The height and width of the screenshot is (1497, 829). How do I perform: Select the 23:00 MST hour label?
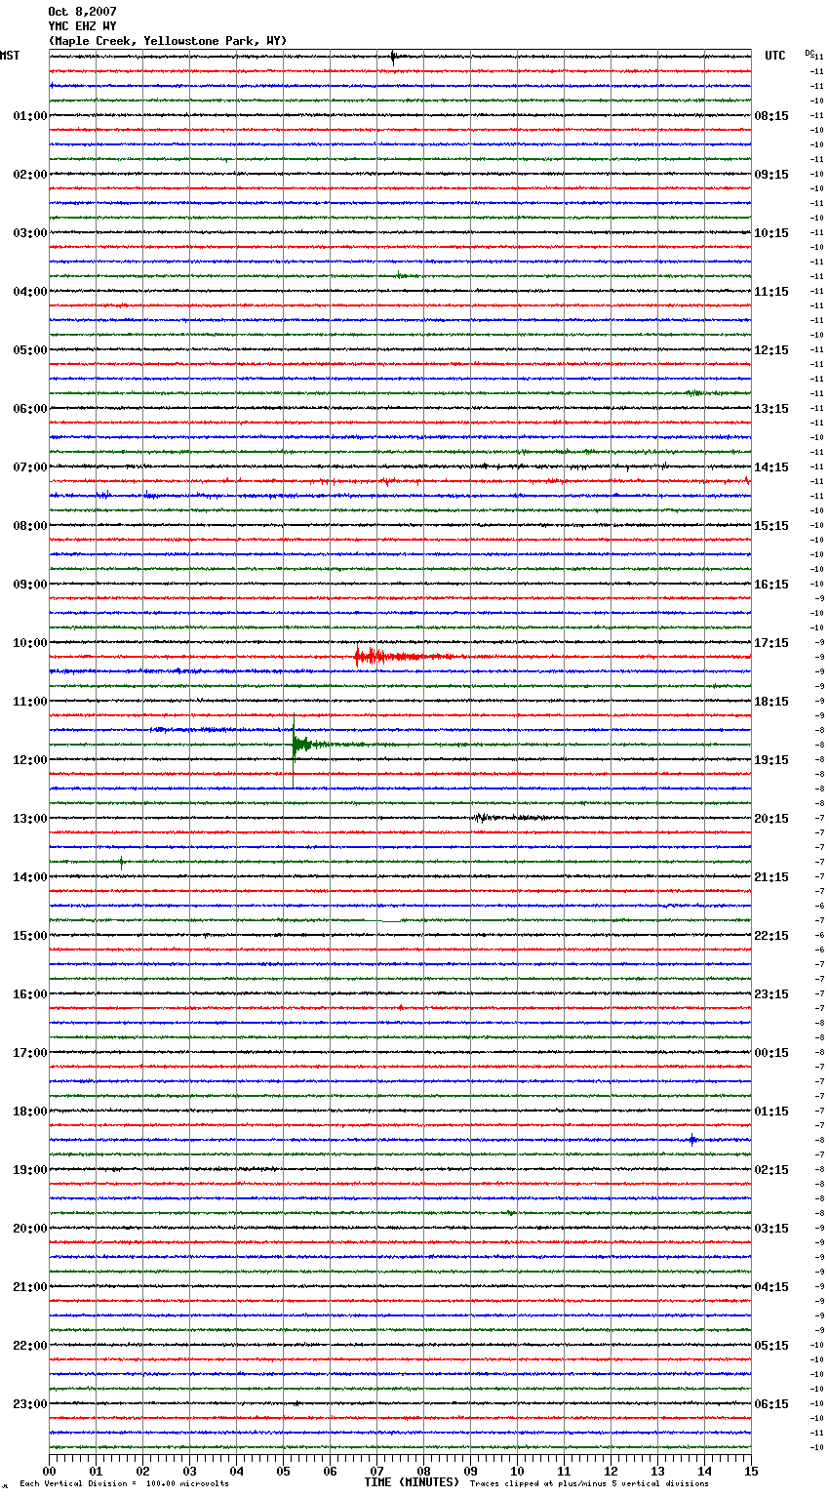point(30,1404)
